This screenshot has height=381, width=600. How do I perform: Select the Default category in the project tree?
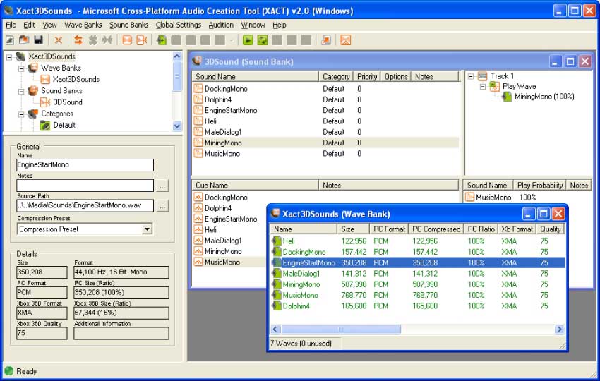click(64, 125)
